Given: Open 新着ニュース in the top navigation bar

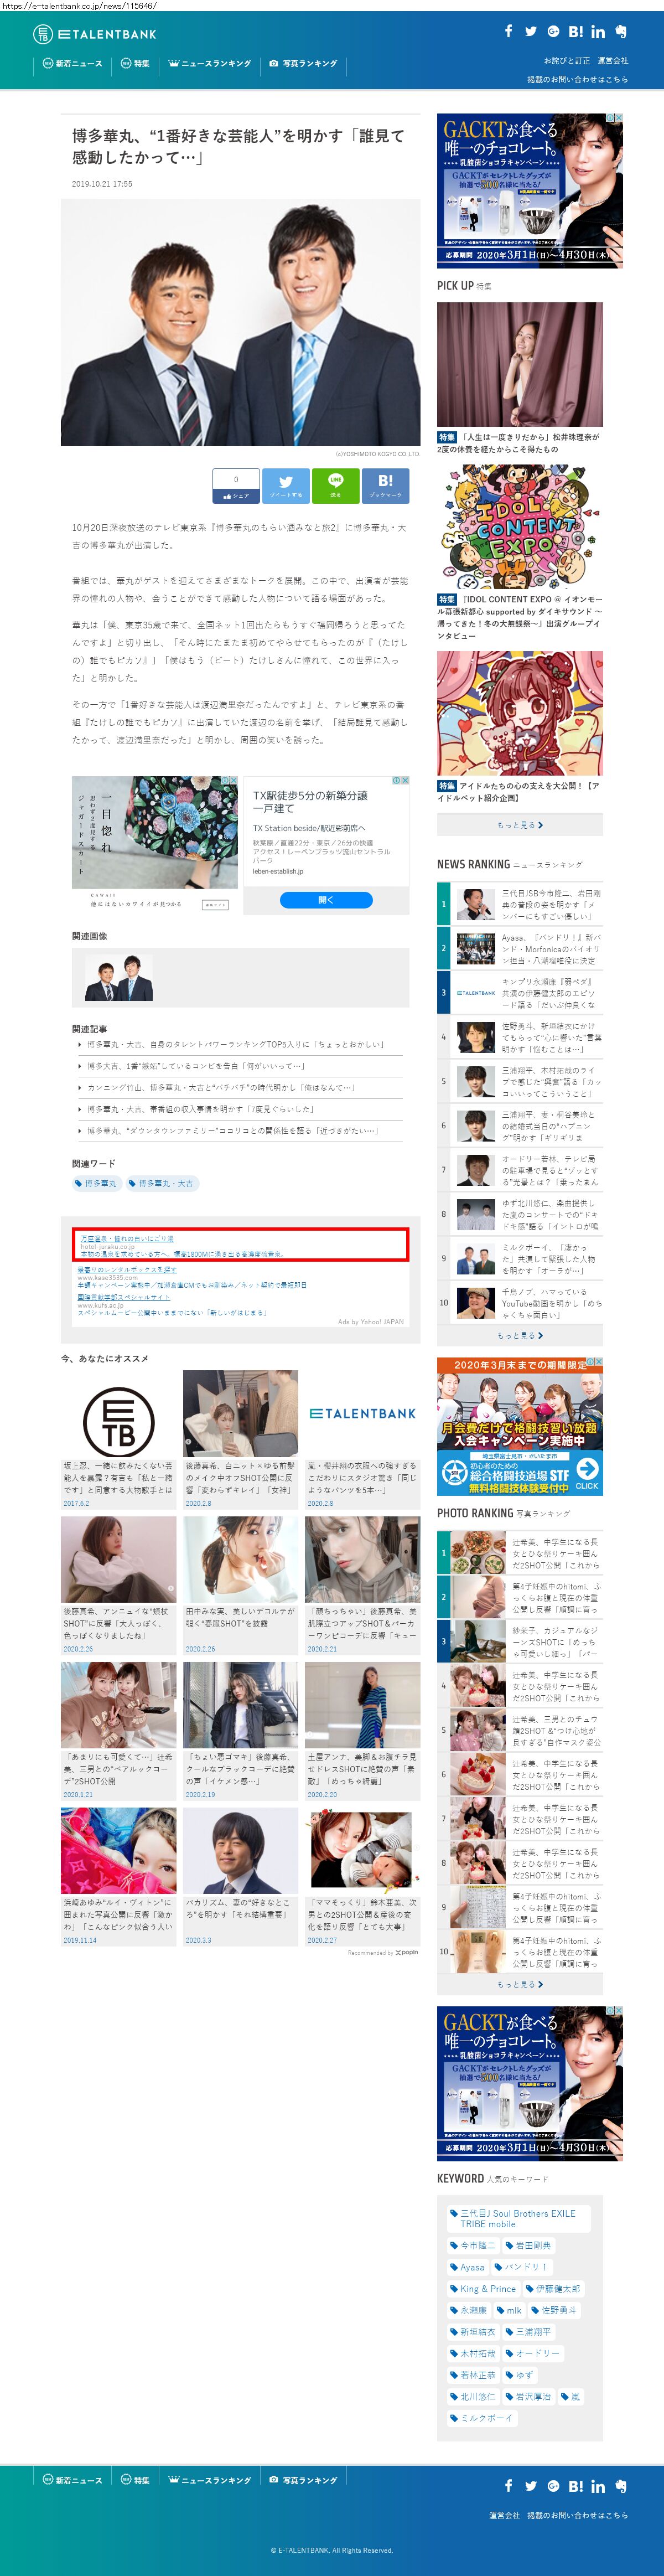Looking at the screenshot, I should [72, 64].
